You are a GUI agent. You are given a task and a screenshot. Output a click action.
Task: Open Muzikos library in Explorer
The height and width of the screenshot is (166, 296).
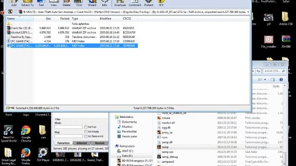tap(125, 127)
